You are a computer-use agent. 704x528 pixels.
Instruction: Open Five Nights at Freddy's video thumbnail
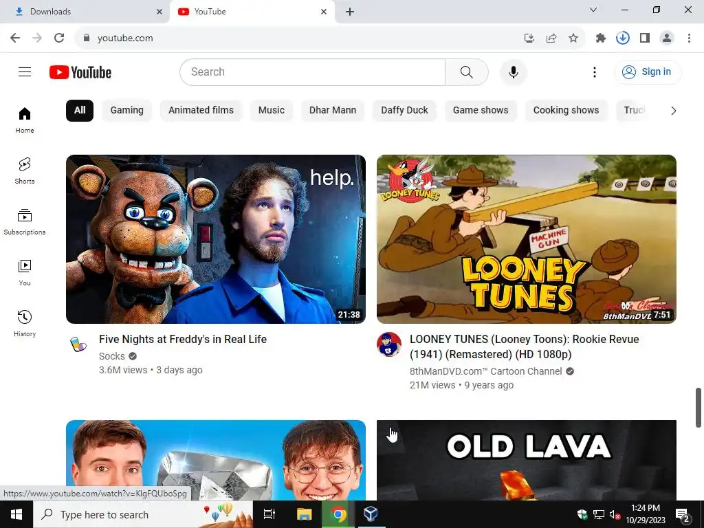coord(215,239)
